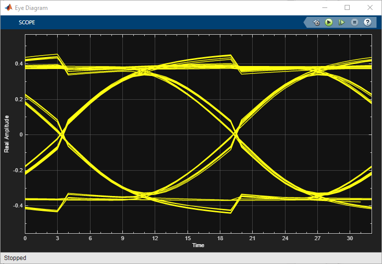Expand the collapsed toolbar arrow
Viewport: 382px width, 264px height.
click(x=306, y=22)
